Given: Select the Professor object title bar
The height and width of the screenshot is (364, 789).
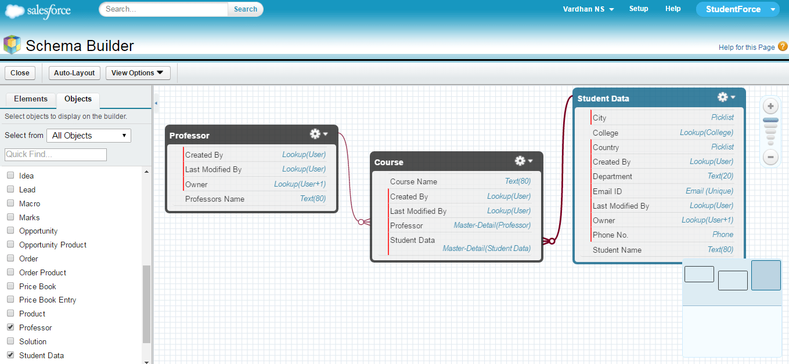Looking at the screenshot, I should tap(251, 135).
